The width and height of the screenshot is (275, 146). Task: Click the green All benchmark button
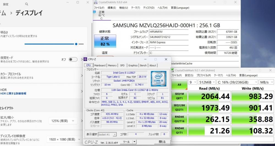click(x=179, y=85)
